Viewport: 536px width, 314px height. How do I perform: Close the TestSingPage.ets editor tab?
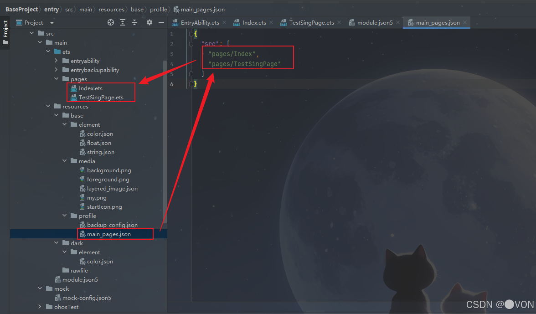339,22
